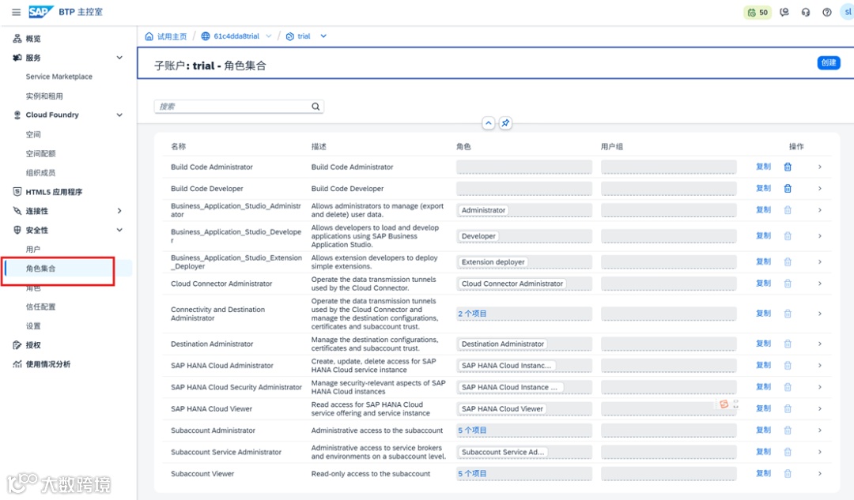
Task: Select the Extension deployer role token
Action: pyautogui.click(x=493, y=262)
